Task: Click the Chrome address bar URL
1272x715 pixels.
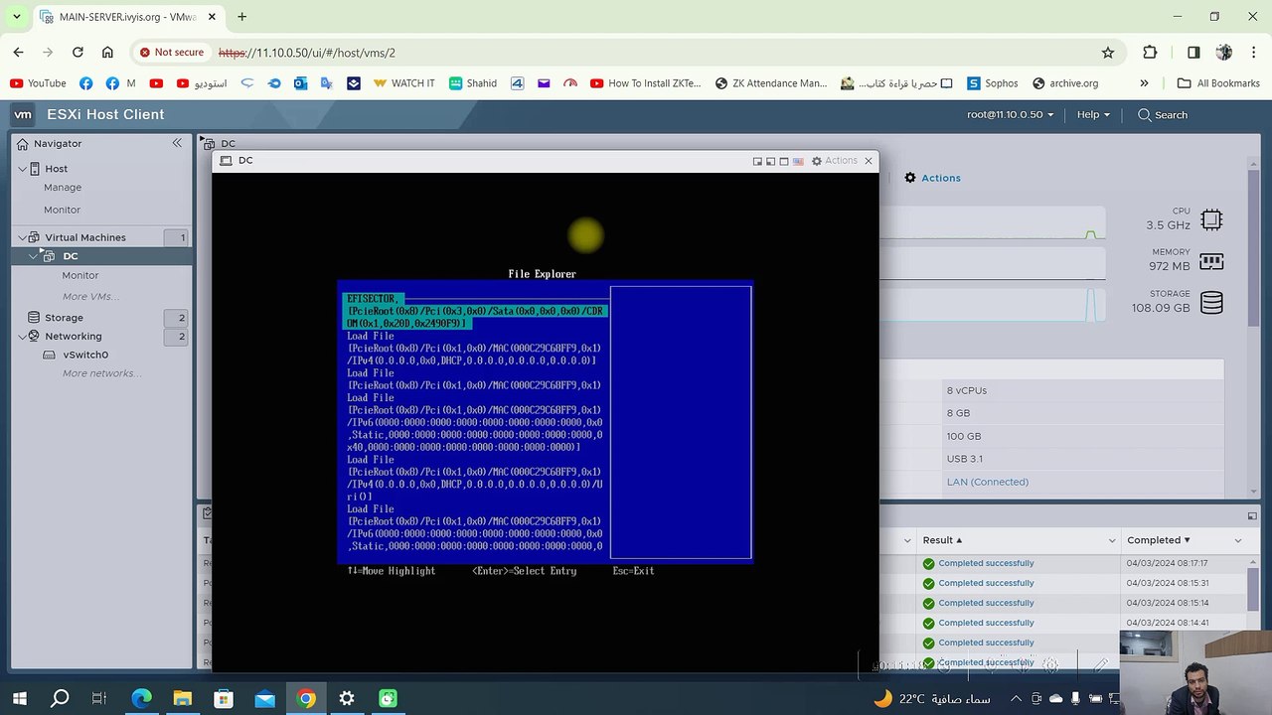Action: [307, 53]
